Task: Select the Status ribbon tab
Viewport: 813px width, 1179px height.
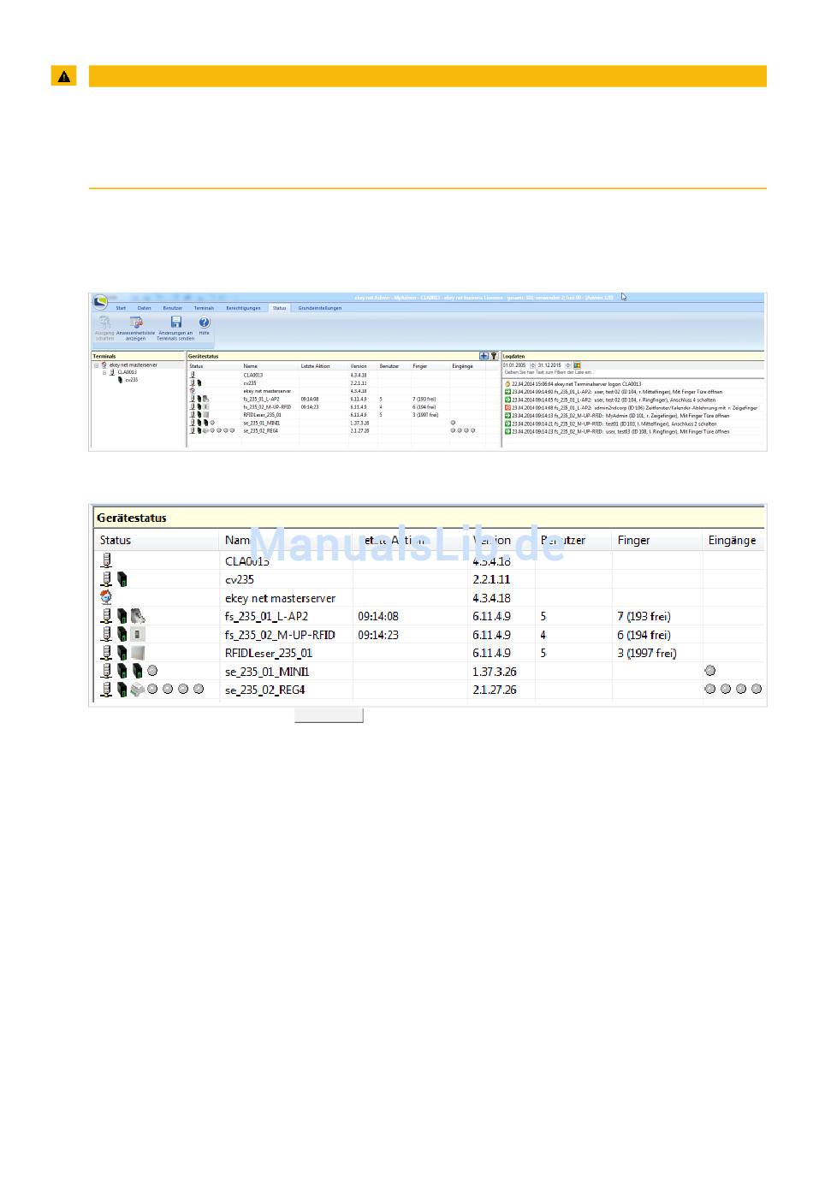Action: (x=279, y=308)
